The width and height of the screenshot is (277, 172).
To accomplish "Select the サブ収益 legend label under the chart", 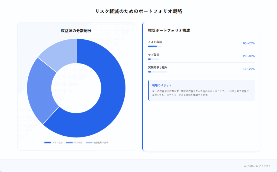I will coord(78,143).
